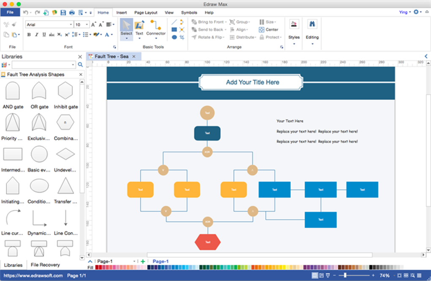Switch to the Page Layout tab

146,12
